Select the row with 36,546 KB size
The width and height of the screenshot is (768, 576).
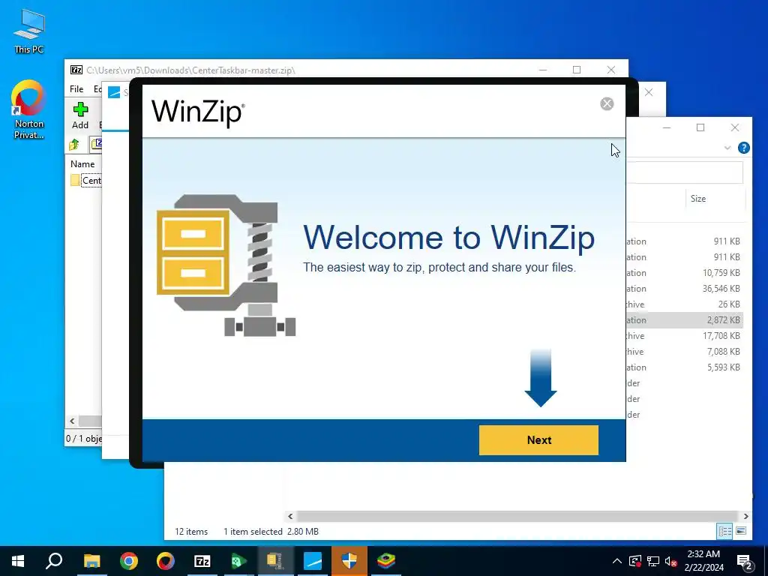point(685,289)
